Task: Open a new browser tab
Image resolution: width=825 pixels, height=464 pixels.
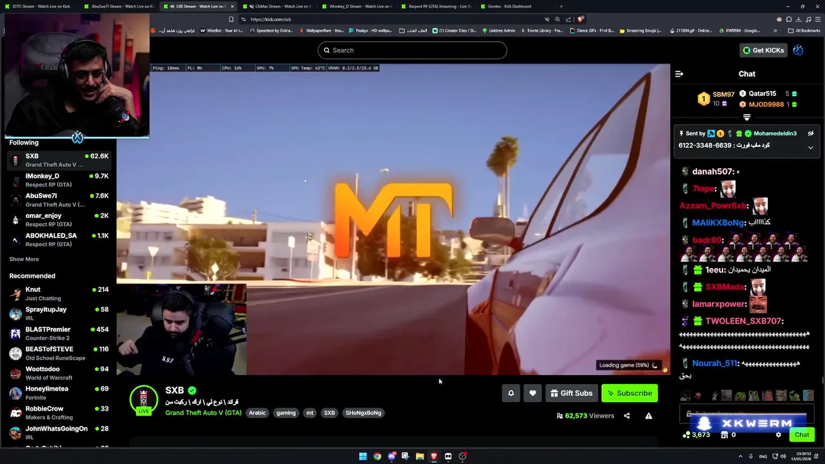Action: coord(561,6)
